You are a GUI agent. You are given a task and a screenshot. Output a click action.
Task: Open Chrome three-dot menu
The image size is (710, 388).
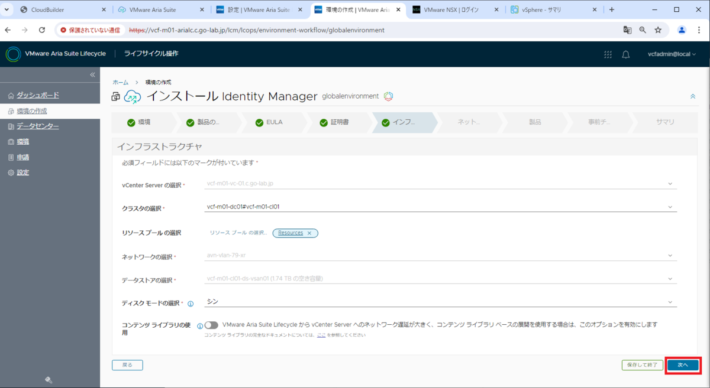click(x=700, y=30)
